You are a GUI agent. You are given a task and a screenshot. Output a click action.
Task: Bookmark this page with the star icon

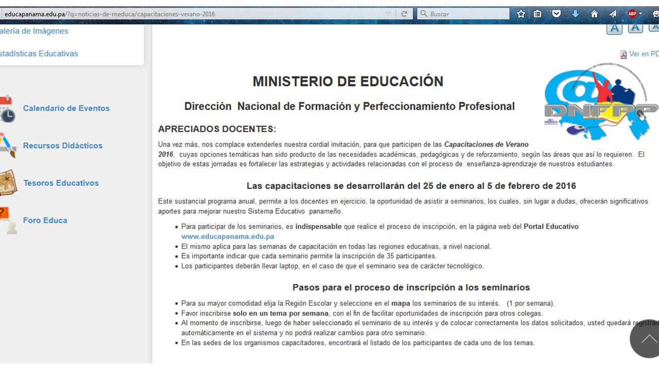pyautogui.click(x=521, y=14)
